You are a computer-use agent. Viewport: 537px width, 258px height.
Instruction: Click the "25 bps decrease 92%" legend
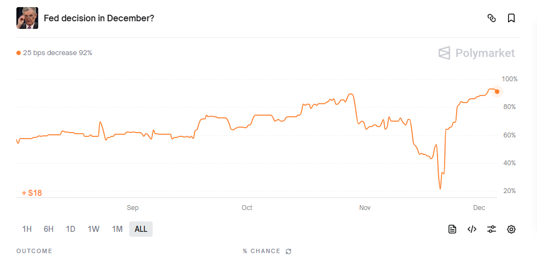[x=55, y=53]
